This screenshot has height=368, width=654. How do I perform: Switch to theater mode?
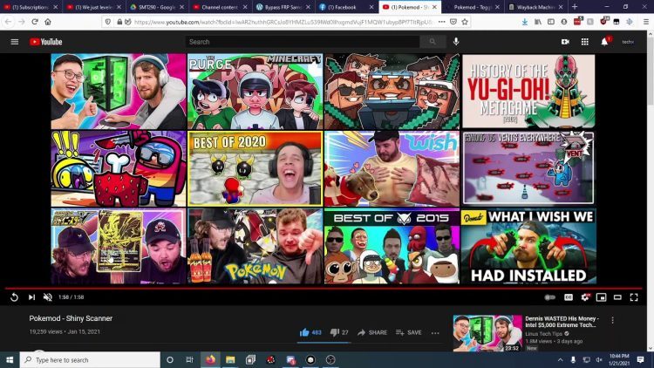coord(617,297)
